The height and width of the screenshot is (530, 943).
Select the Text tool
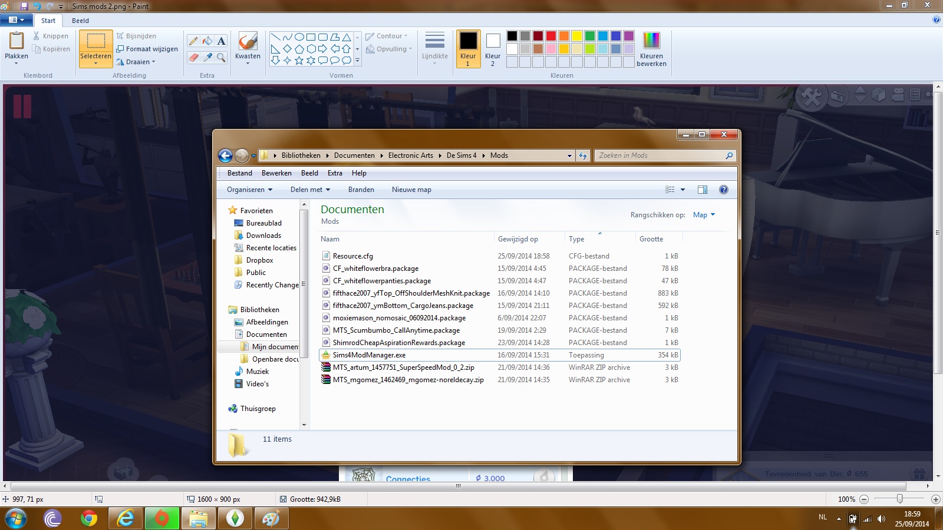pyautogui.click(x=221, y=41)
